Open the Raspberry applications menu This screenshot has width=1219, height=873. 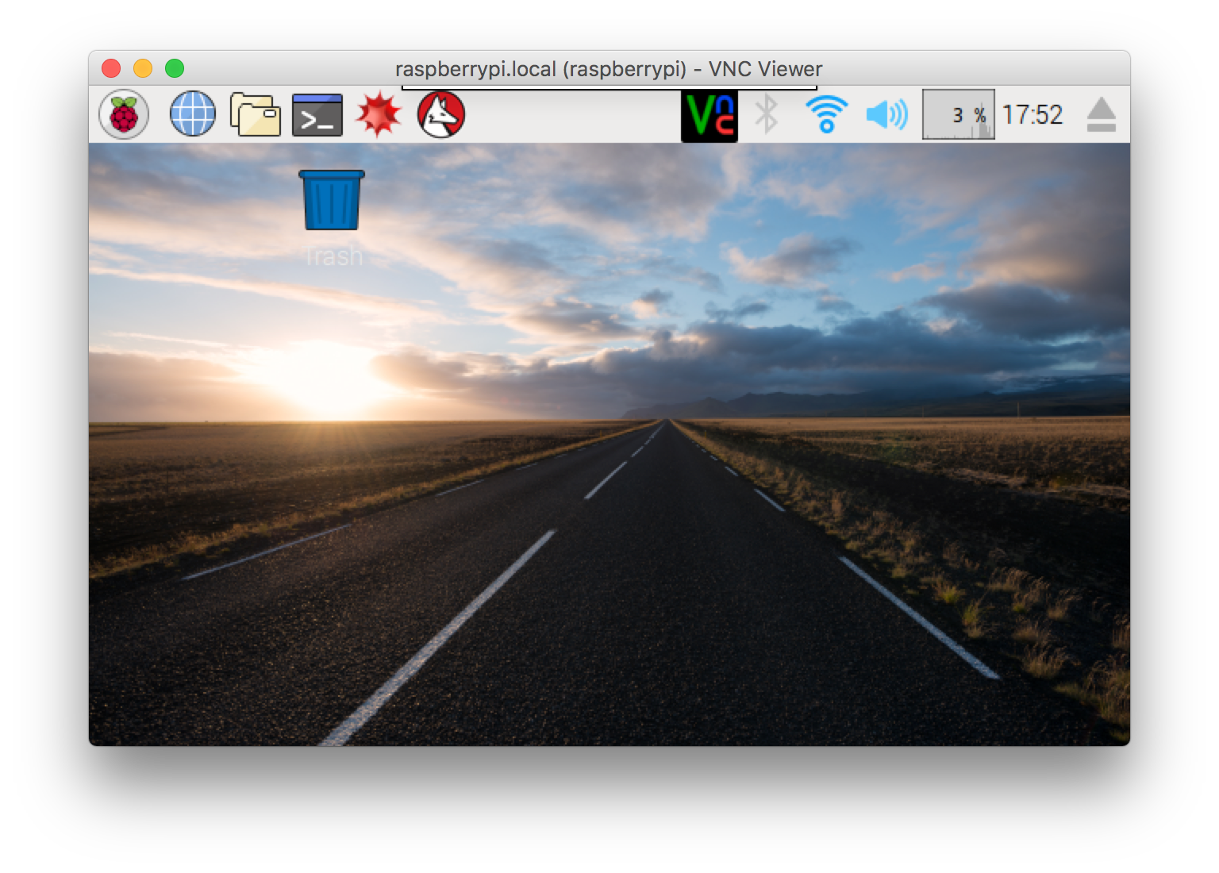click(x=125, y=113)
